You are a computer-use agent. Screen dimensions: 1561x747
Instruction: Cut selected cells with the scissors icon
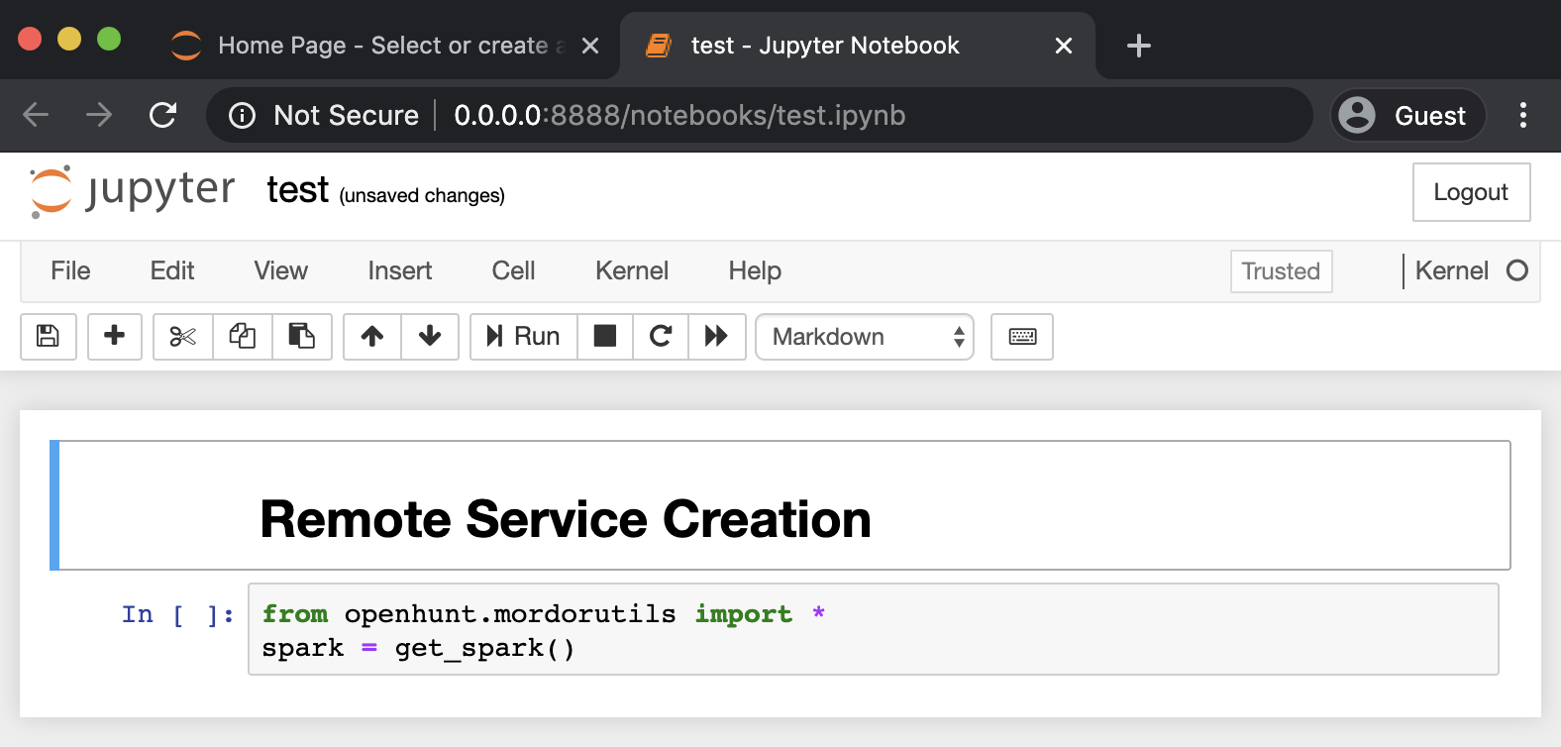coord(183,337)
